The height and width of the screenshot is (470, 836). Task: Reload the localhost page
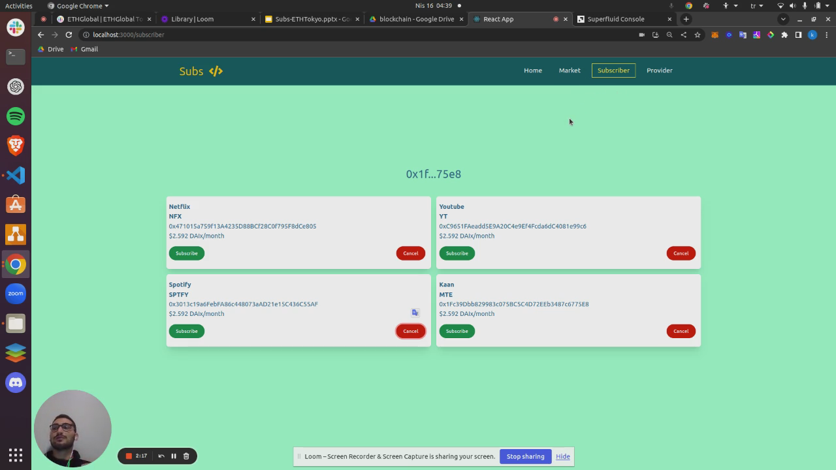(x=69, y=35)
